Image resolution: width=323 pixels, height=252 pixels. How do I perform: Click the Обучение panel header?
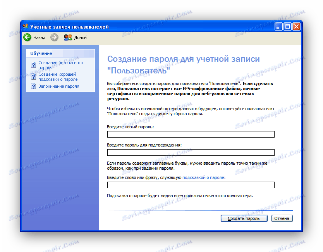tap(60, 53)
